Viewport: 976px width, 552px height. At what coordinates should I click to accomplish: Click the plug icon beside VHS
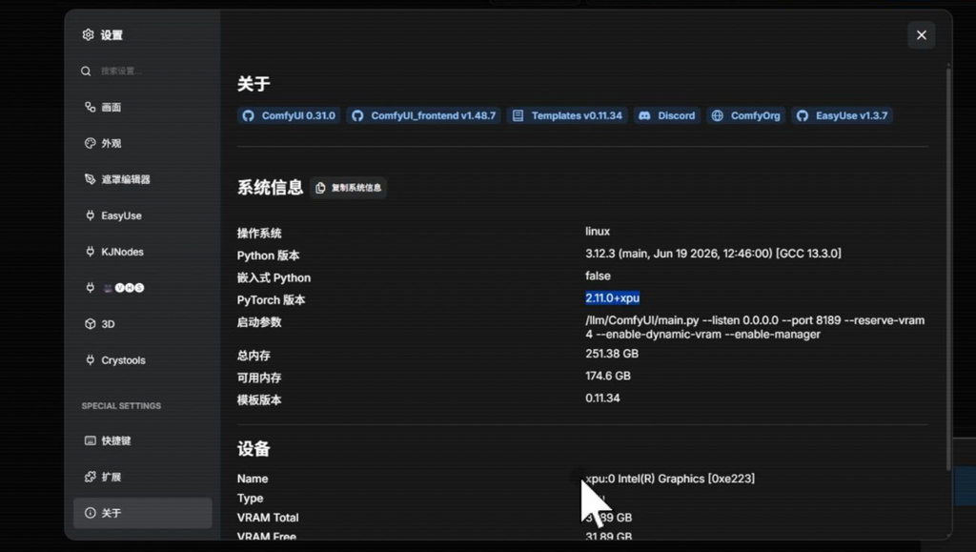click(91, 288)
